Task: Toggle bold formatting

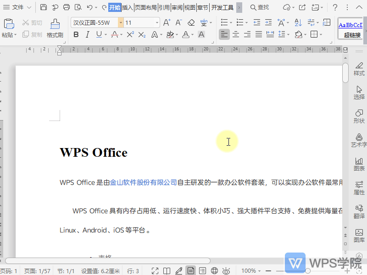Action: click(x=76, y=34)
